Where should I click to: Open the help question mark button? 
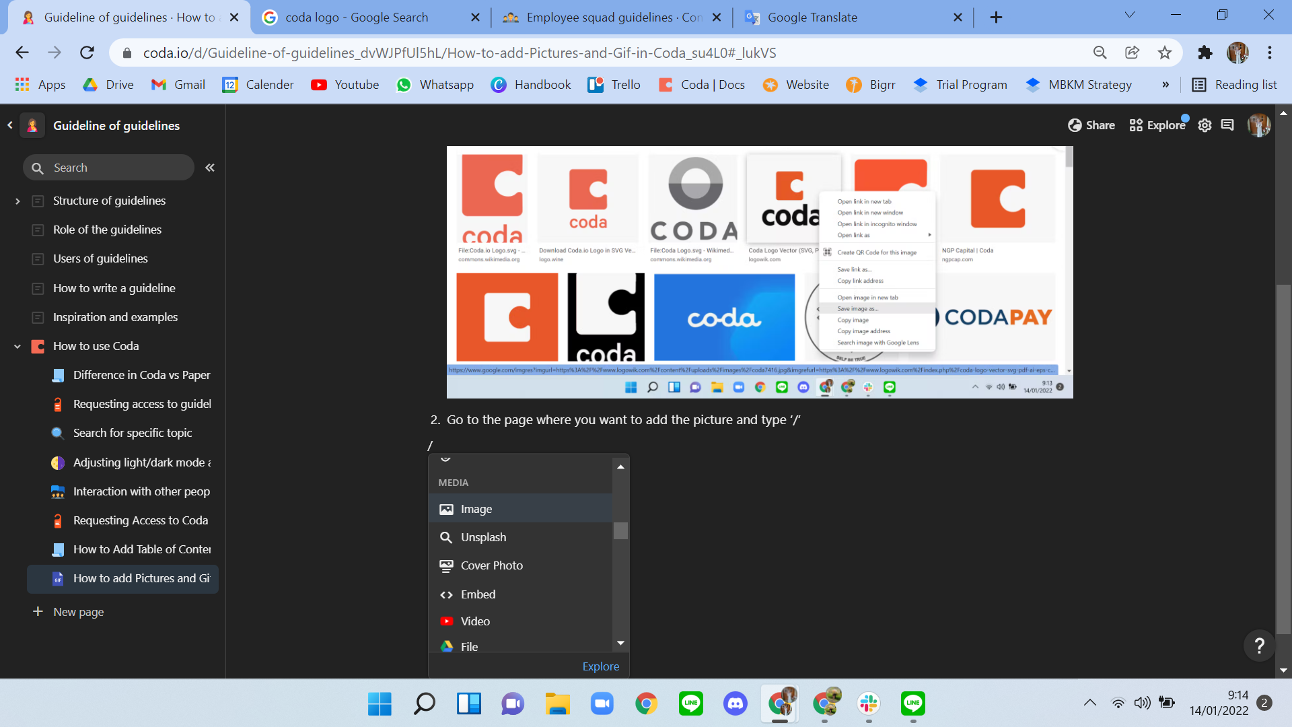click(1259, 646)
